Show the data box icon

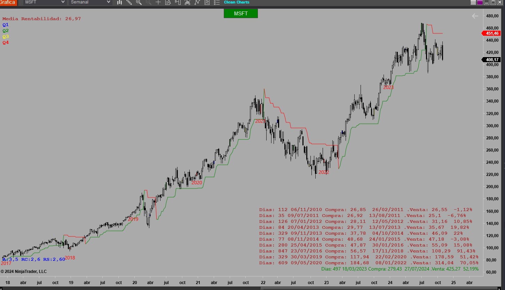(x=168, y=2)
